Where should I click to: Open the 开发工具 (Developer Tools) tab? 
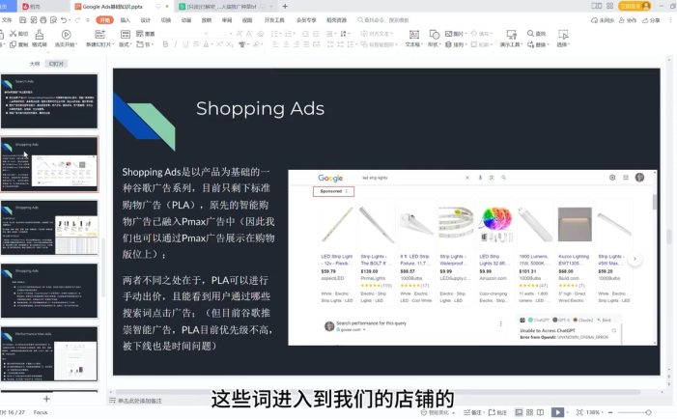274,20
